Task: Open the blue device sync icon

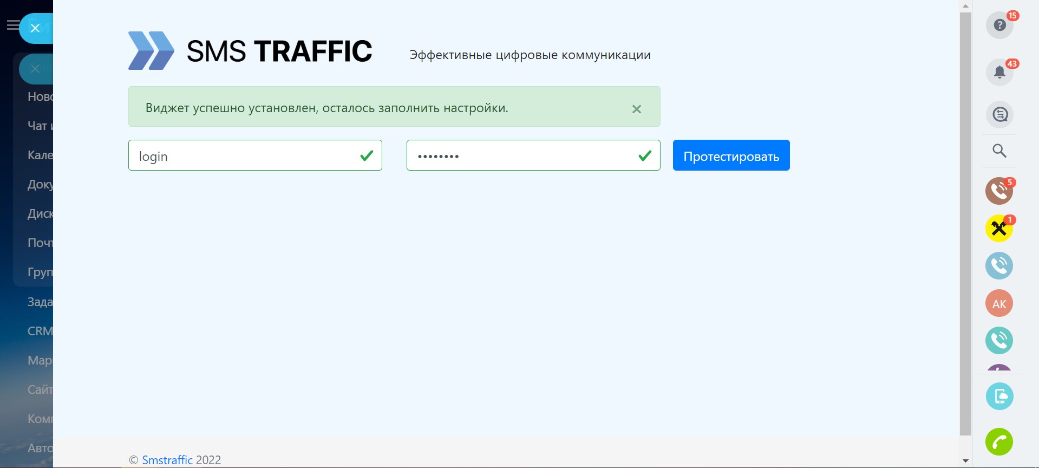Action: tap(999, 396)
